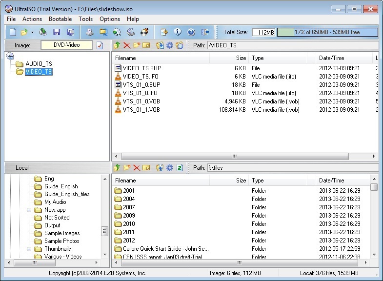Viewport: 383px width, 281px height.
Task: Select the Sample Photos folder in the local tree
Action: point(62,241)
